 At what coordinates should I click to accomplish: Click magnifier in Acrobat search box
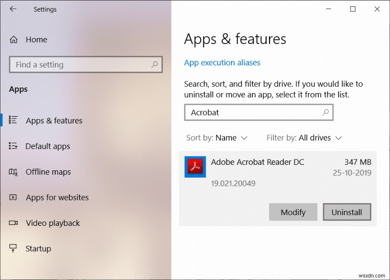point(325,113)
